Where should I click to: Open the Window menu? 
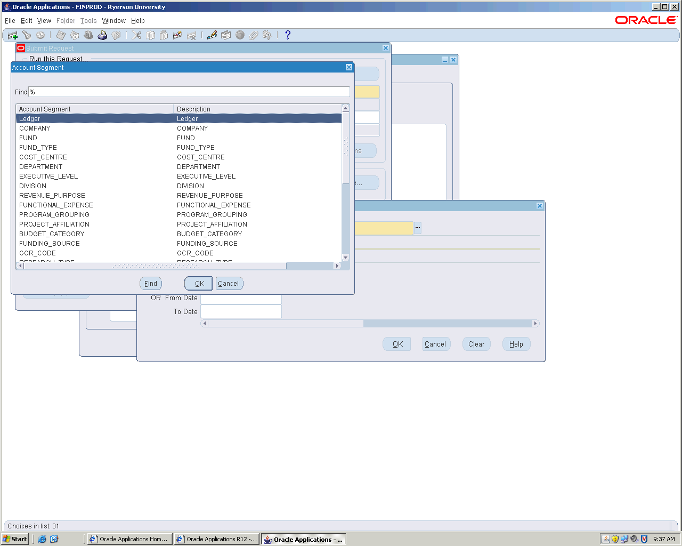tap(113, 21)
